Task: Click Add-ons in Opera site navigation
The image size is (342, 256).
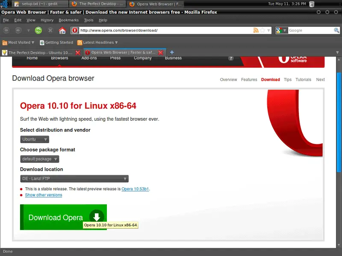Action: (89, 58)
